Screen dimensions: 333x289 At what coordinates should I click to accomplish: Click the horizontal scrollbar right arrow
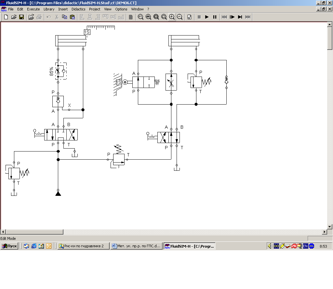(325, 232)
